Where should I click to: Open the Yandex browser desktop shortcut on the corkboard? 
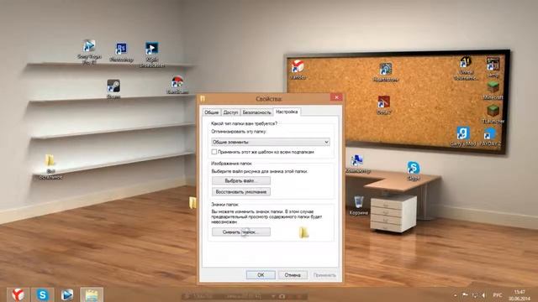click(x=298, y=70)
